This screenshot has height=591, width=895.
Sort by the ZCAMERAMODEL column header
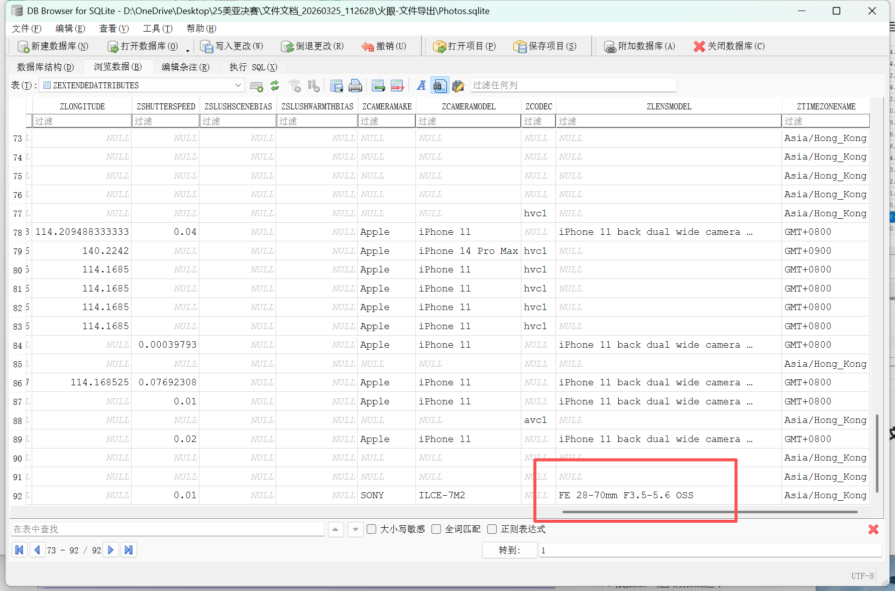(x=469, y=106)
